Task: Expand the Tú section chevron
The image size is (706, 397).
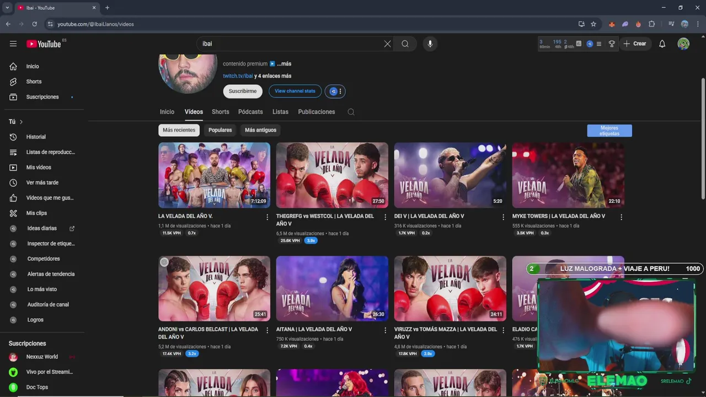Action: (21, 122)
